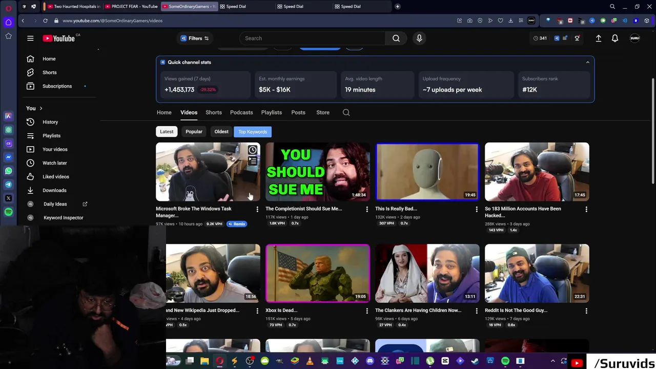Open Spotify in the Opera sidebar
Image resolution: width=656 pixels, height=369 pixels.
pos(8,212)
